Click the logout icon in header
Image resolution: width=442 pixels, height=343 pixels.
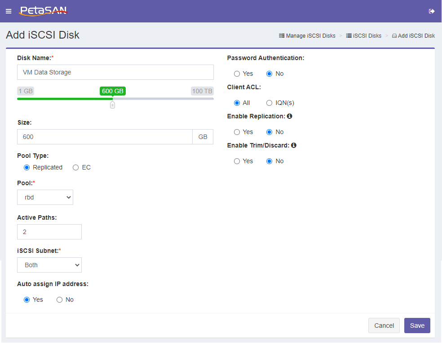(x=432, y=11)
